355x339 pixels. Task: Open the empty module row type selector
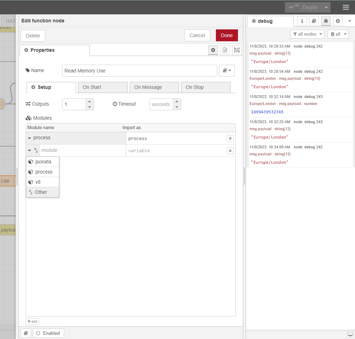click(33, 150)
